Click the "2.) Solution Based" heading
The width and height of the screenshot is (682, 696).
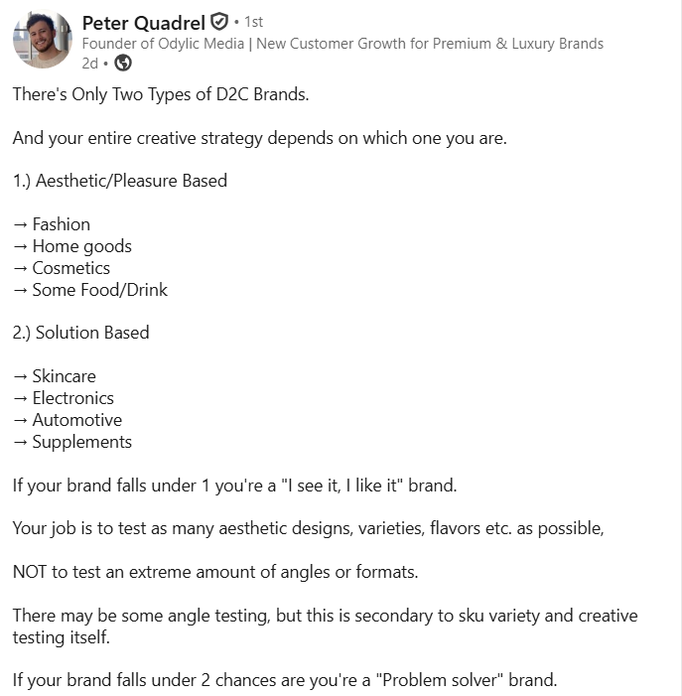pos(81,333)
